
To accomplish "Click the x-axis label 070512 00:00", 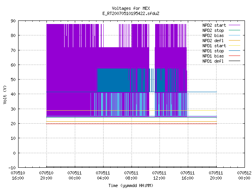I will tap(244, 176).
